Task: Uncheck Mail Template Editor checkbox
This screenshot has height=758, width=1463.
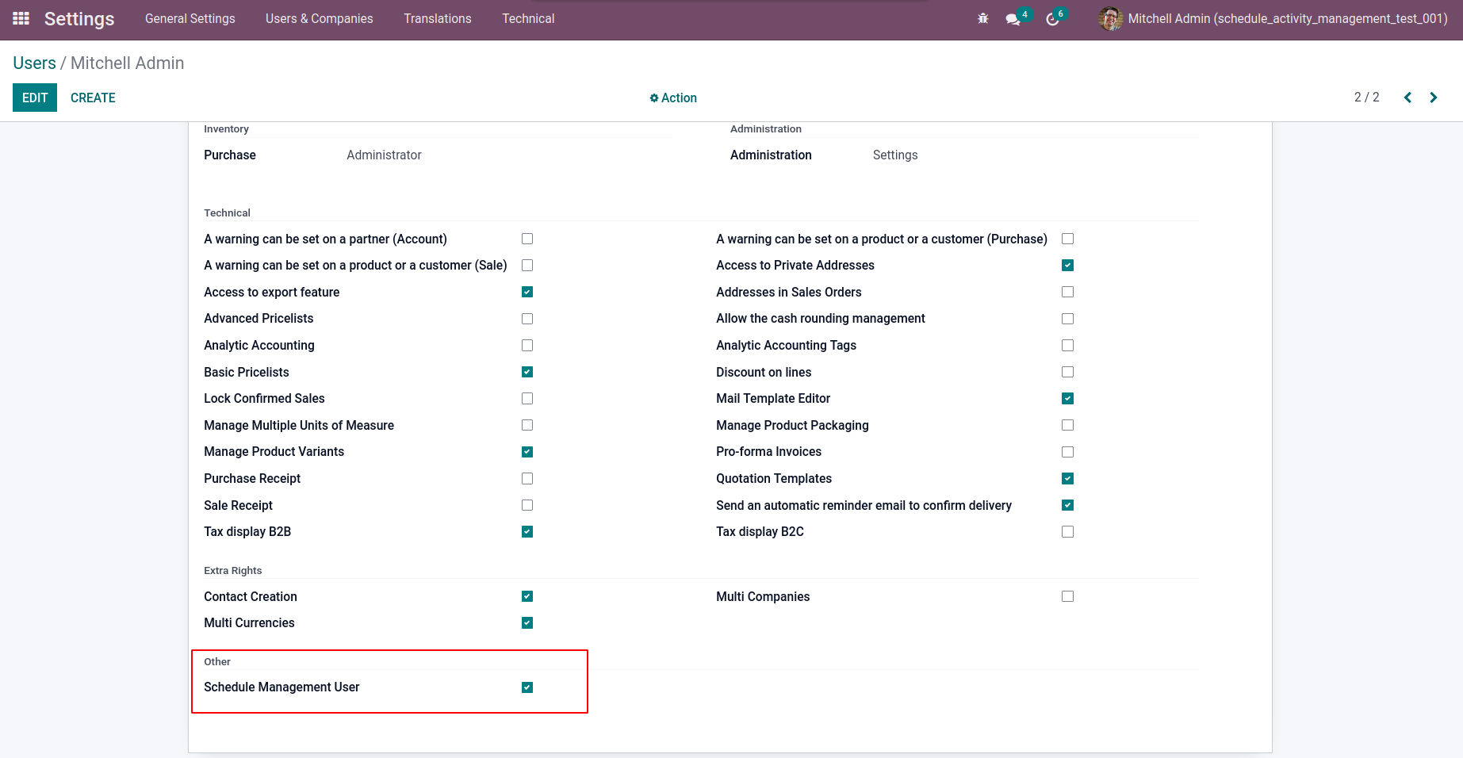Action: coord(1068,399)
